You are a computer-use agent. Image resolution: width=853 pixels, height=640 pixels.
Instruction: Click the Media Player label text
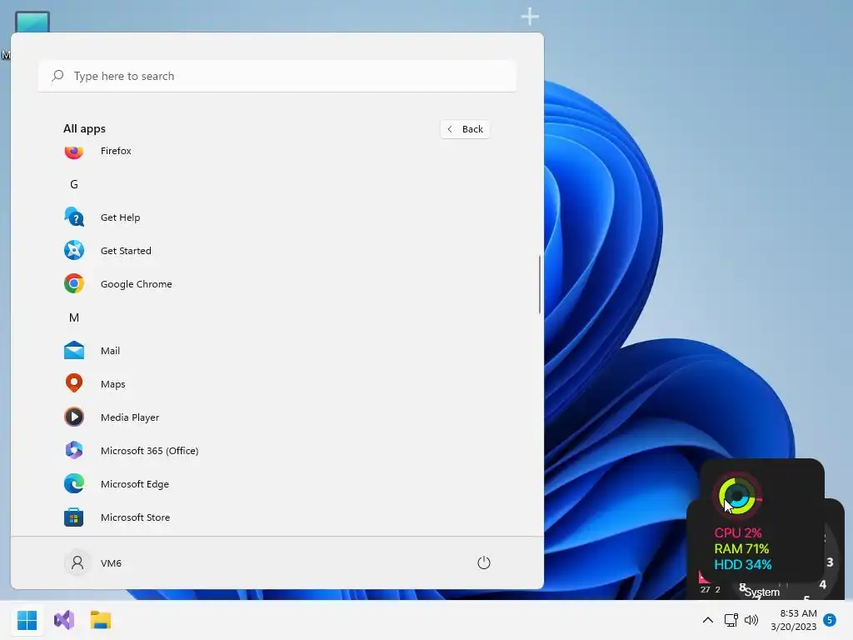[x=130, y=417]
